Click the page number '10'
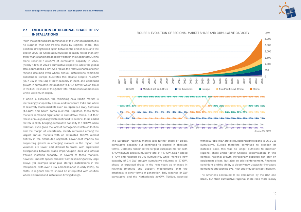The height and width of the screenshot is (212, 301). (x=275, y=193)
